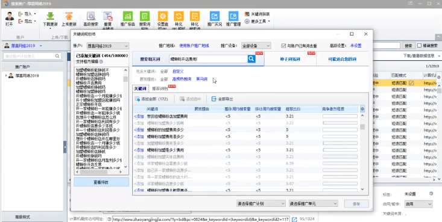
Task: Click the gear icon in background table header
Action: tap(438, 77)
